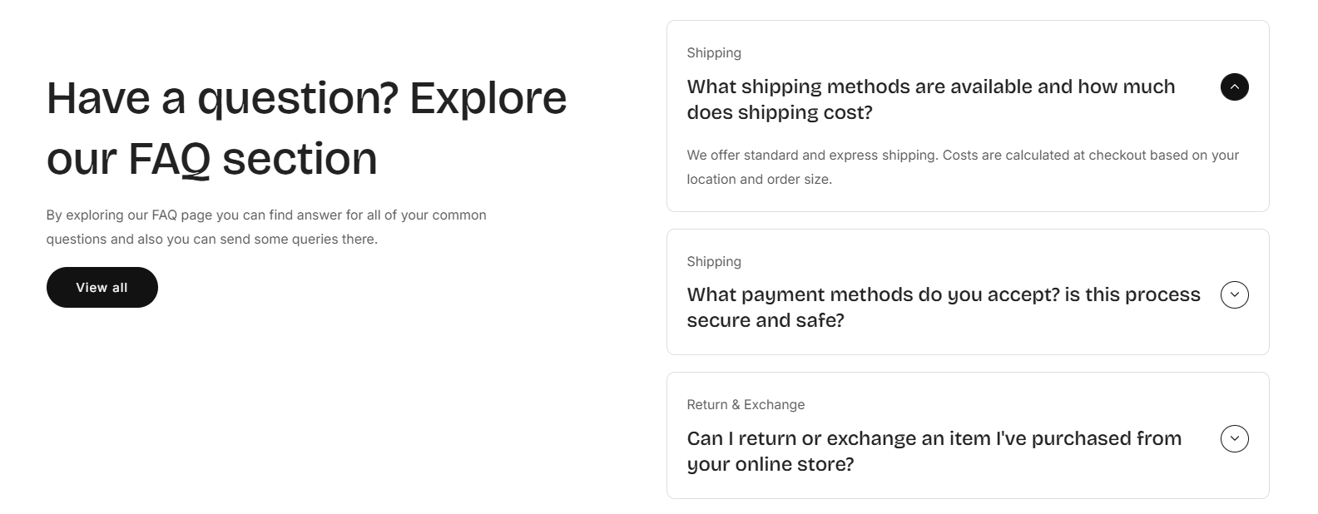Click the "your online store?" title line
Viewport: 1318px width, 514px height.
pos(770,464)
